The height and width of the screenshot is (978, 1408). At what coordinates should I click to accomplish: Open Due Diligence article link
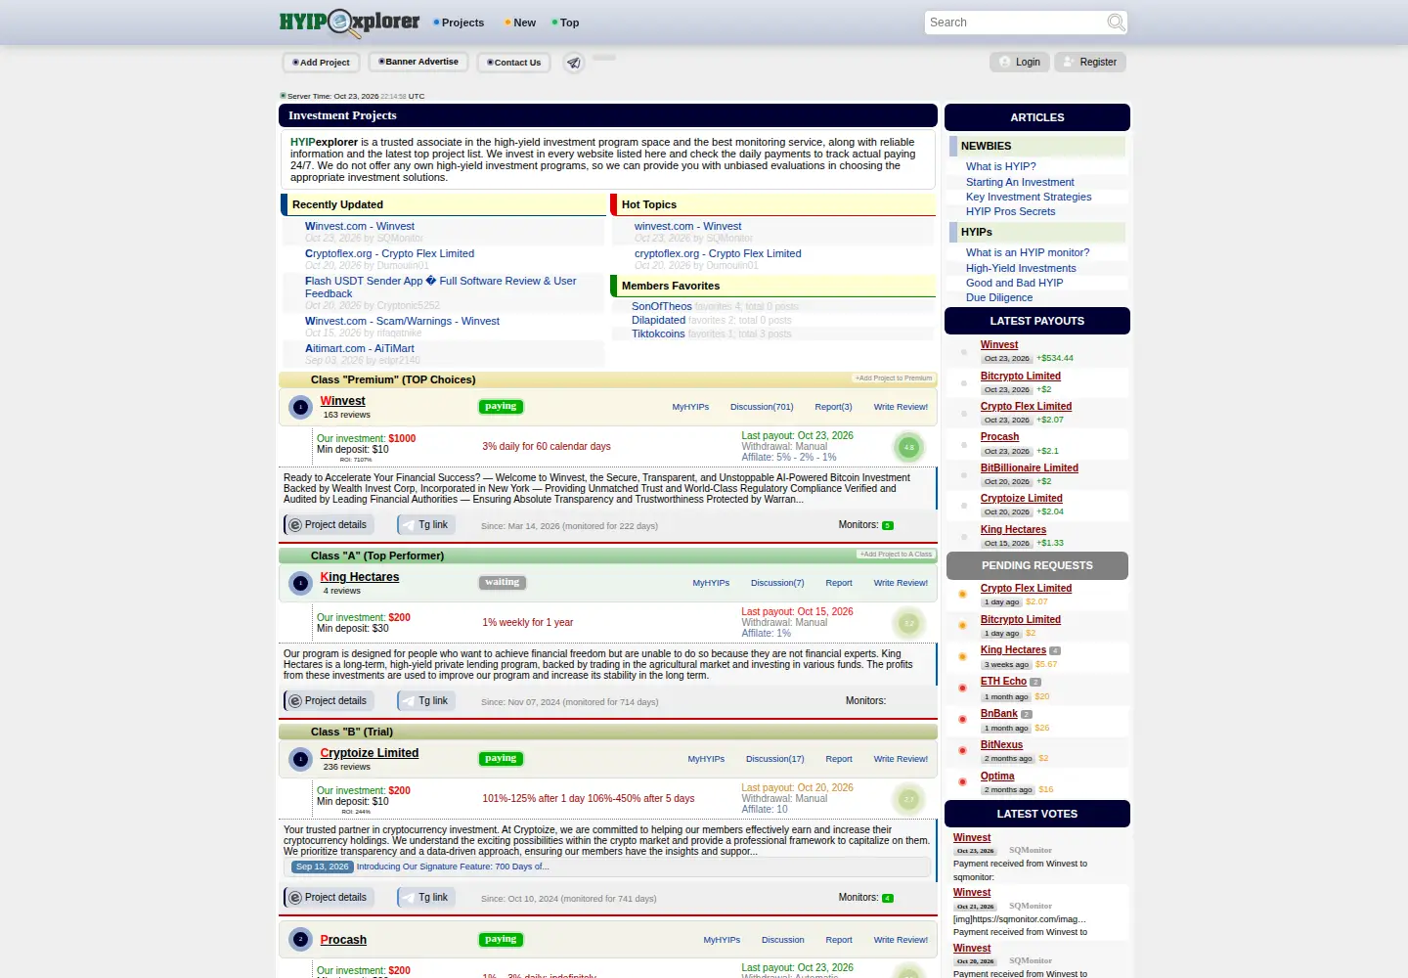999,297
